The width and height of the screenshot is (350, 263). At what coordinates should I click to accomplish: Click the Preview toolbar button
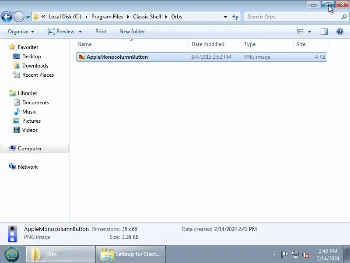click(61, 32)
